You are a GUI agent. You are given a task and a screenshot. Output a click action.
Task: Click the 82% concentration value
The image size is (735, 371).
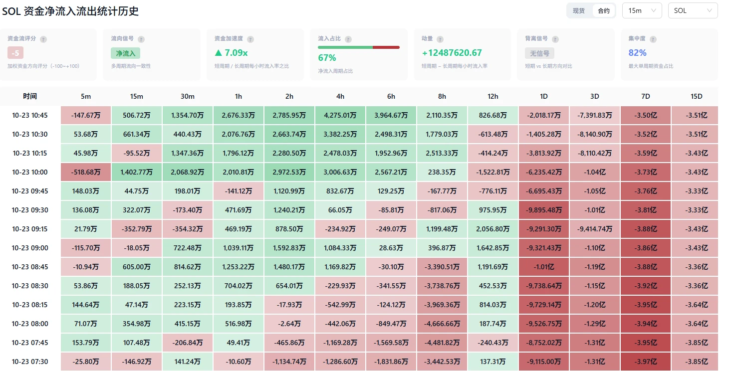point(637,53)
